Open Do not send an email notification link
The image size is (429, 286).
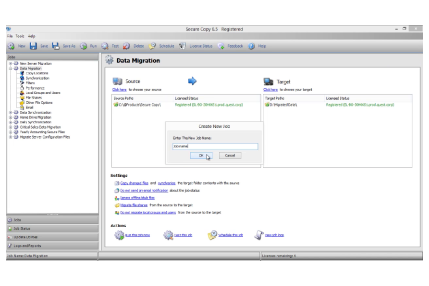(x=144, y=190)
